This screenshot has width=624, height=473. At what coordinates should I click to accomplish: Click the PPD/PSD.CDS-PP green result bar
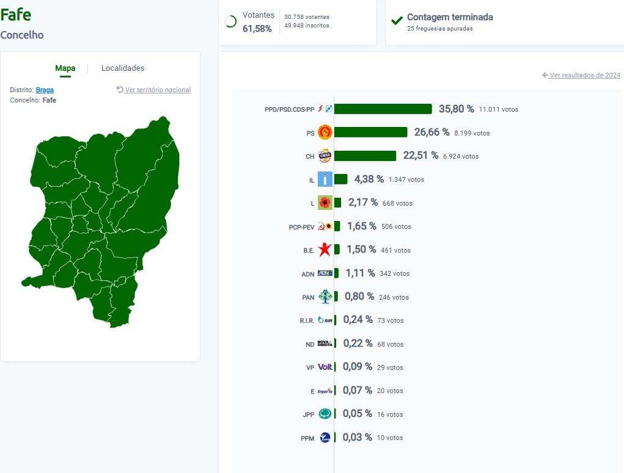(383, 109)
